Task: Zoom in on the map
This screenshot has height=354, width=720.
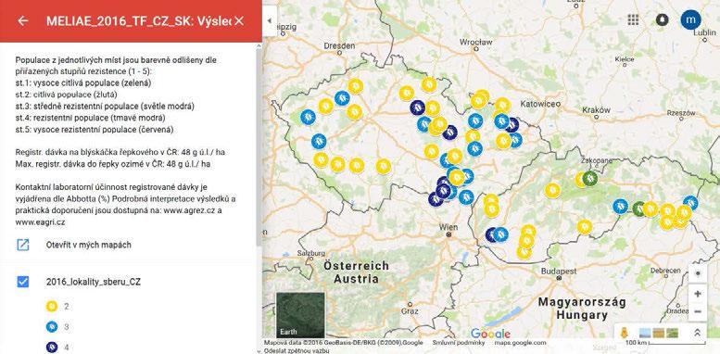Action: tap(698, 294)
